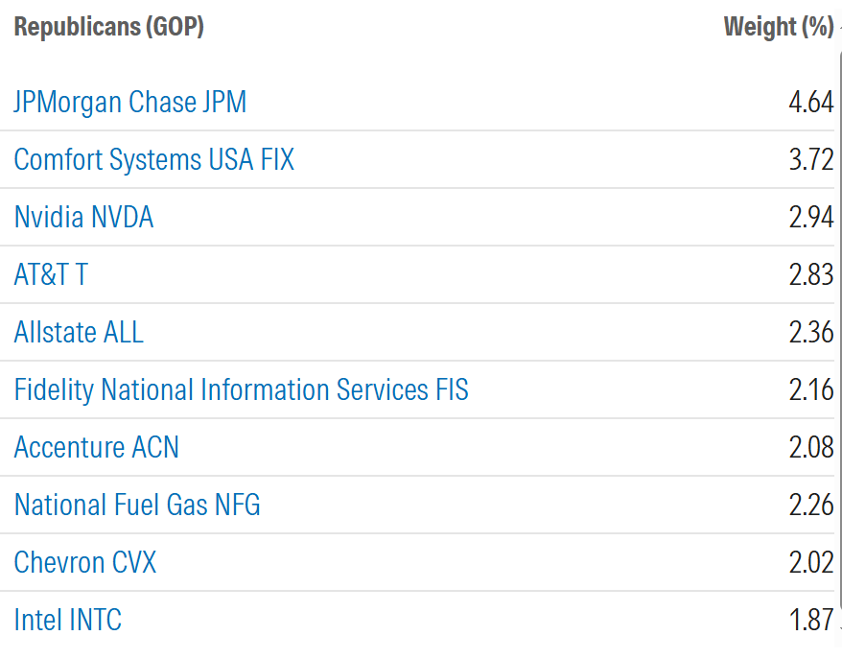Click the 2.83 weight cell for AT&T
The image size is (842, 659).
[811, 274]
